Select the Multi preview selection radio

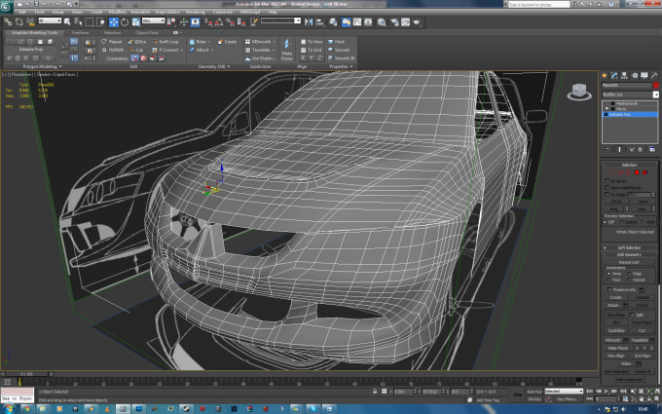[643, 222]
